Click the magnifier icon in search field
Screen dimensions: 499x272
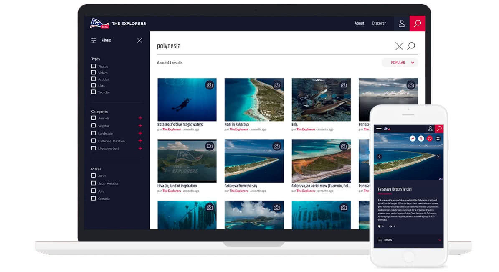pos(411,46)
